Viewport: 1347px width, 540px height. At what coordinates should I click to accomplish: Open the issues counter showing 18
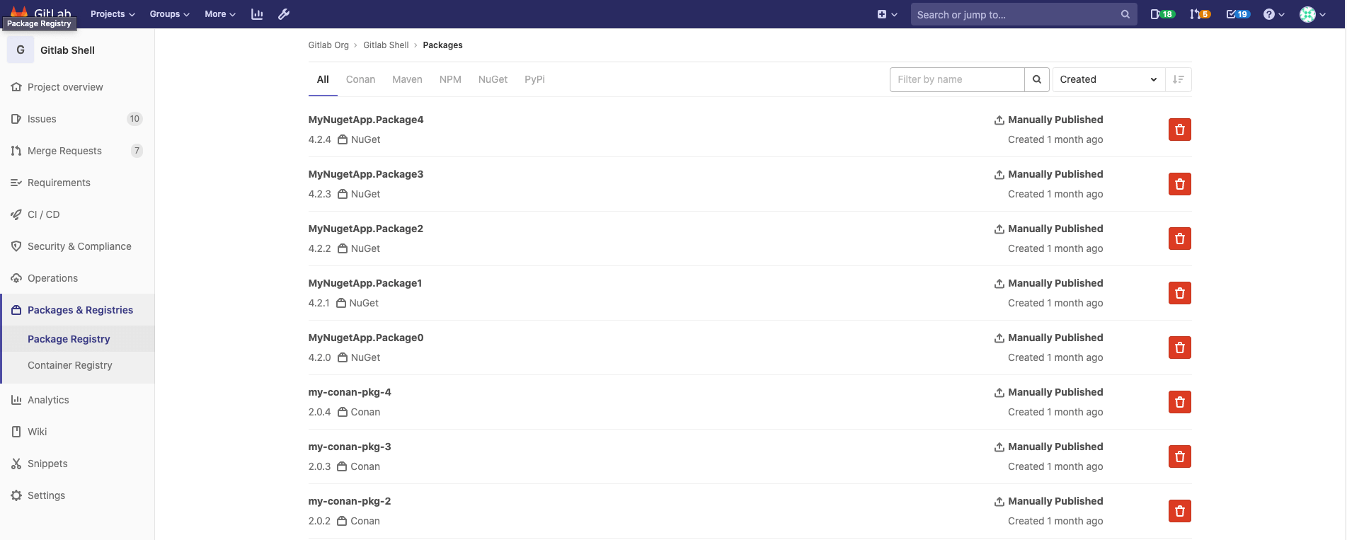click(1162, 14)
